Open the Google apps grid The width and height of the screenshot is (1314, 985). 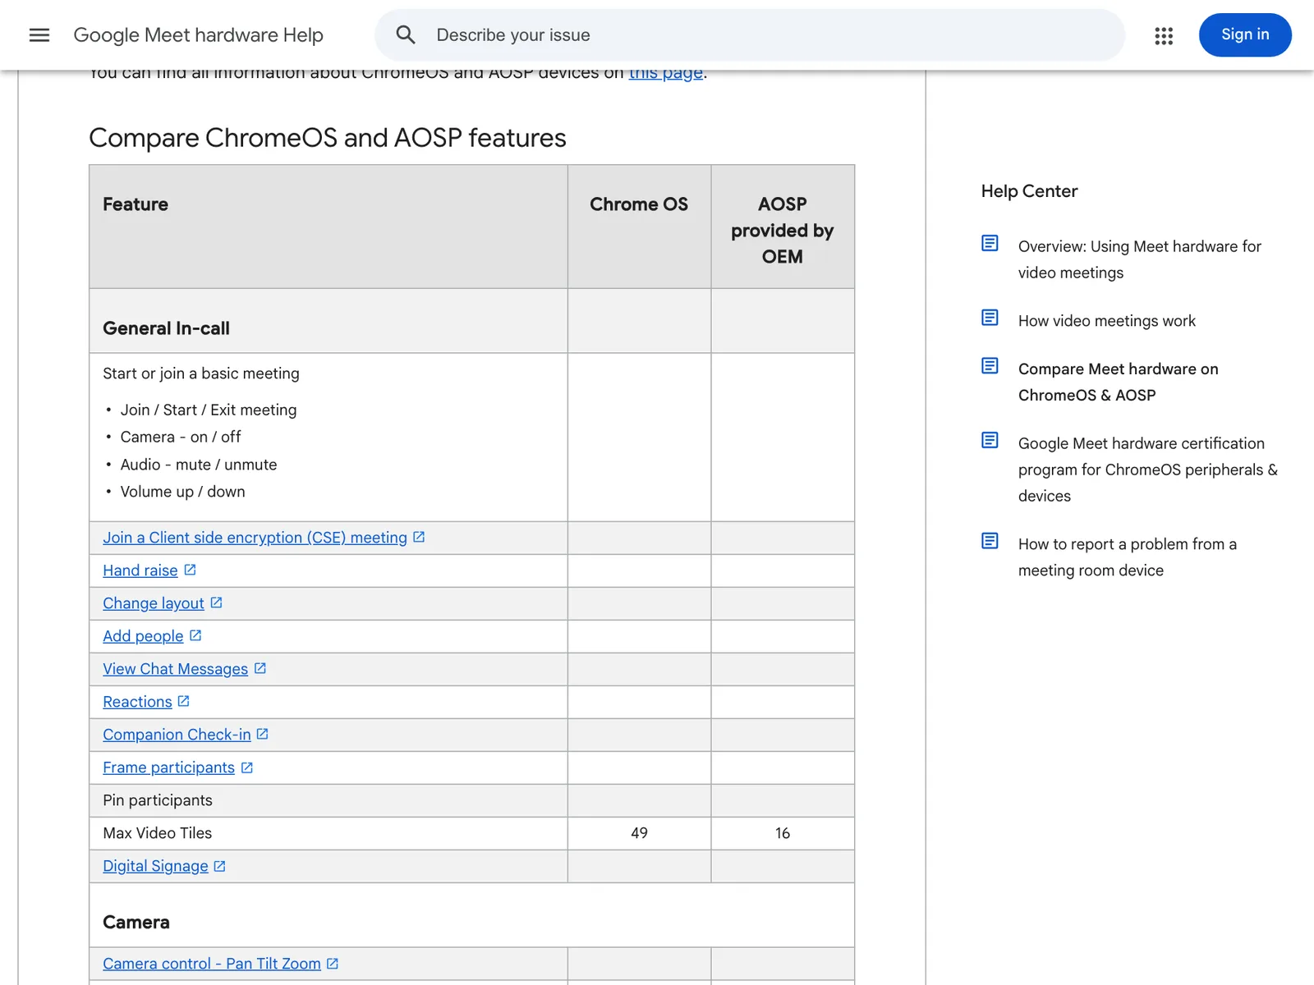pos(1164,35)
